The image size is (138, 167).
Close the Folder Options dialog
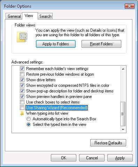coord(130,6)
